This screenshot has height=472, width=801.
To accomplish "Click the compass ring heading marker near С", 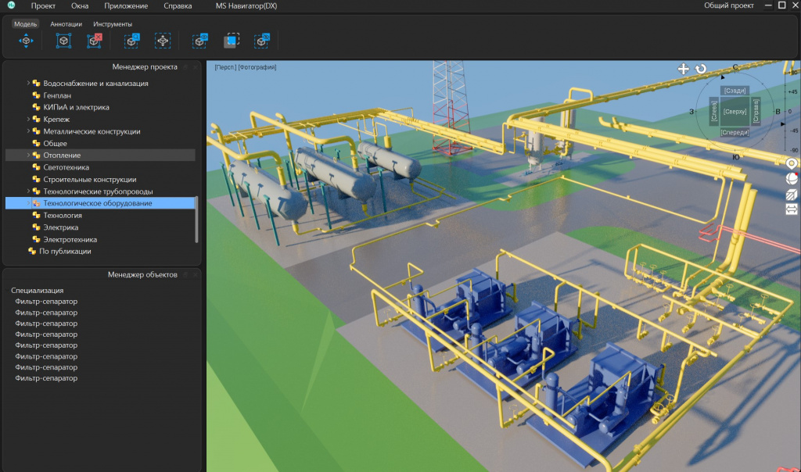I will [722, 77].
